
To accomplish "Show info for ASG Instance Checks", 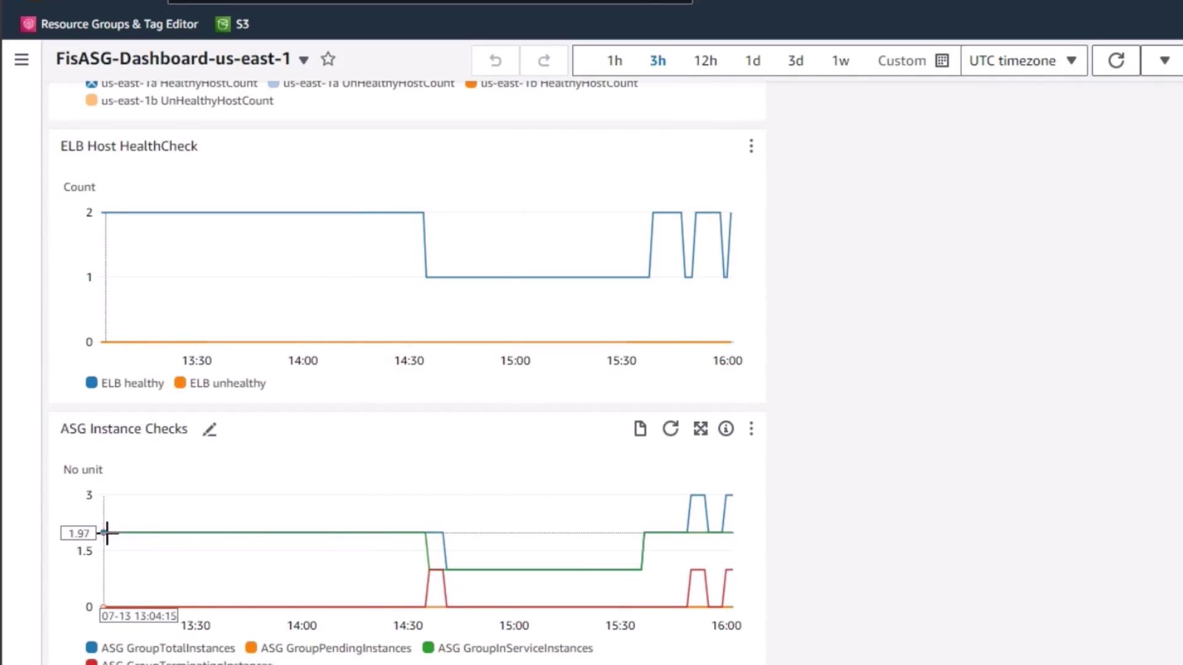I will (726, 429).
